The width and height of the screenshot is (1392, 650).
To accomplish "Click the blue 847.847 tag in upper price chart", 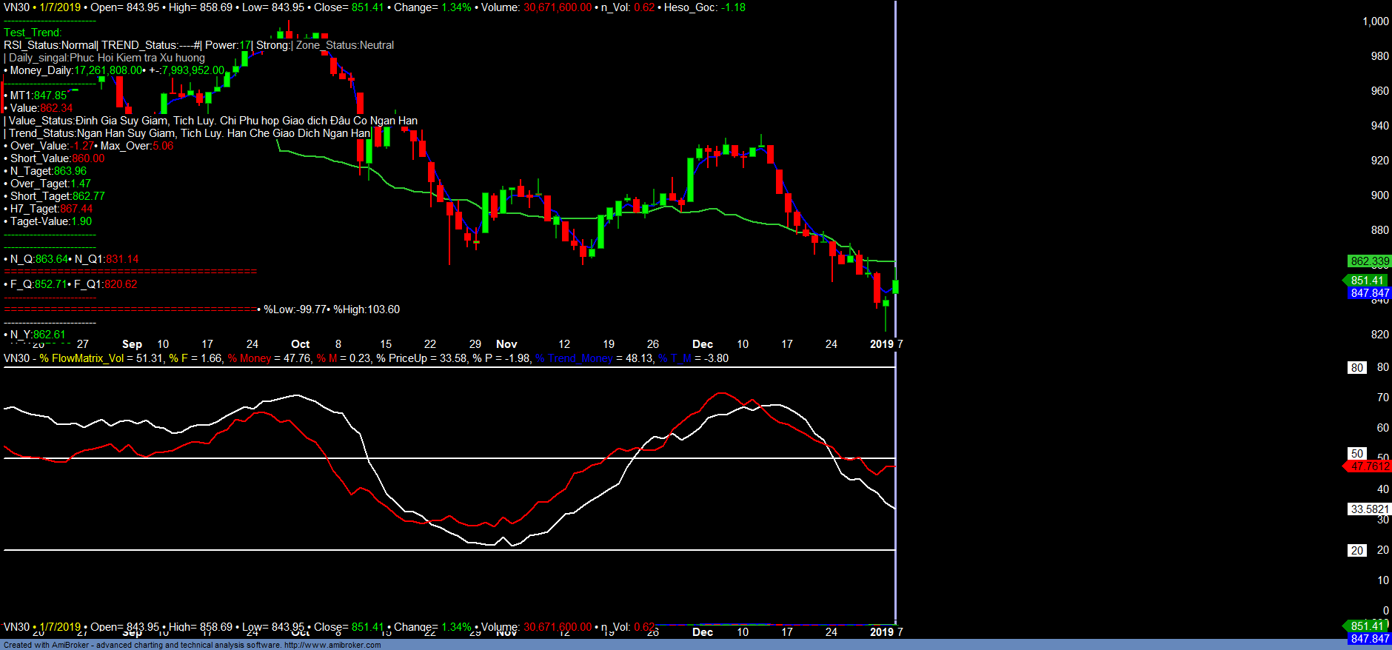I will (1369, 293).
